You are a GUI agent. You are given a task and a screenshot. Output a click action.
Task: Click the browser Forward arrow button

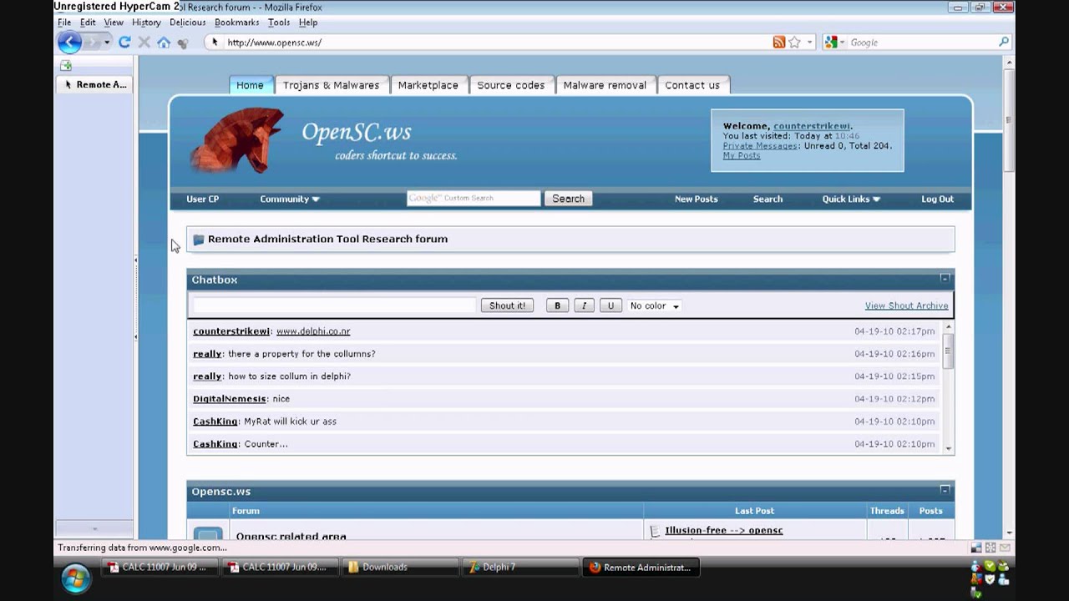click(x=93, y=42)
